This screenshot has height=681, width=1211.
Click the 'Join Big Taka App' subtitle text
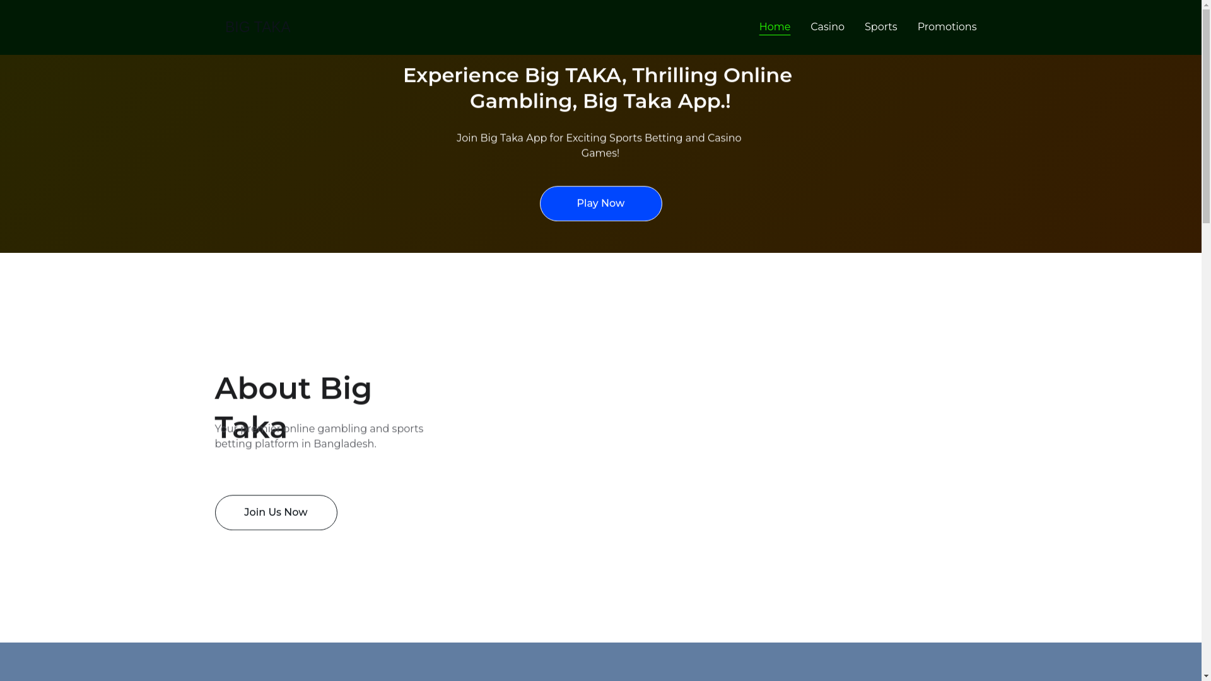599,146
